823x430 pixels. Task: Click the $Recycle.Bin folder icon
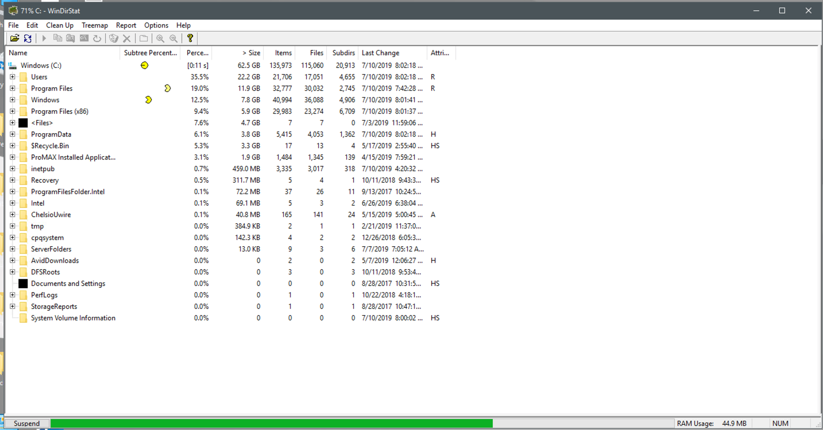[23, 146]
